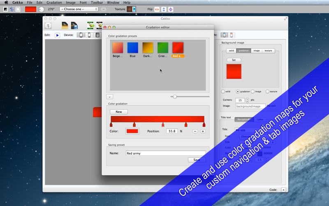Image resolution: width=329 pixels, height=206 pixels.
Task: Switch to the gradation background tab
Action: click(243, 51)
